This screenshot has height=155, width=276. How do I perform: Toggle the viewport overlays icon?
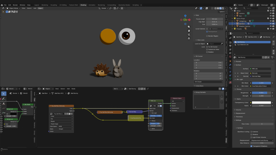(207, 8)
